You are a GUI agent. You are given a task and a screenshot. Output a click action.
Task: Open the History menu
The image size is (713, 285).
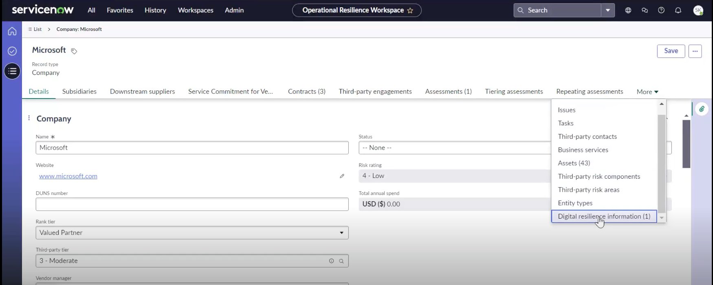point(155,10)
